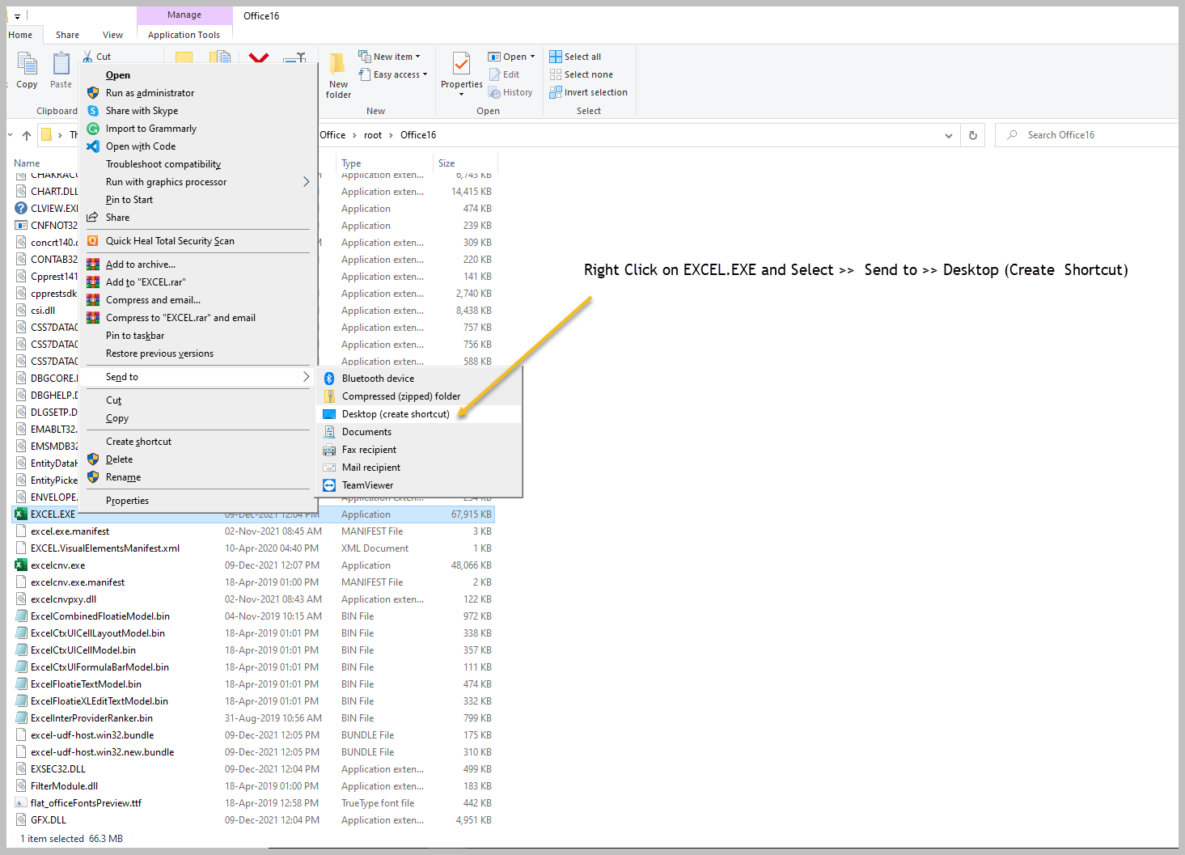Click the Skype icon in context menu

93,111
